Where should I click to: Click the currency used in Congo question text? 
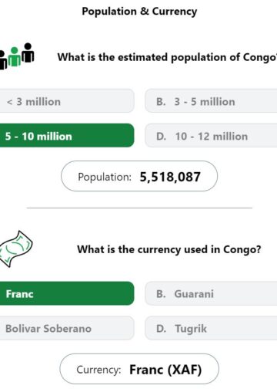169,249
